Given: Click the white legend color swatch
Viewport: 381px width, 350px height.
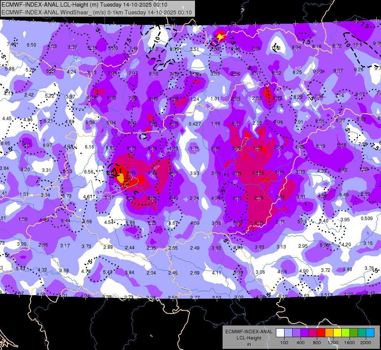Looking at the screenshot, I should click(x=280, y=333).
